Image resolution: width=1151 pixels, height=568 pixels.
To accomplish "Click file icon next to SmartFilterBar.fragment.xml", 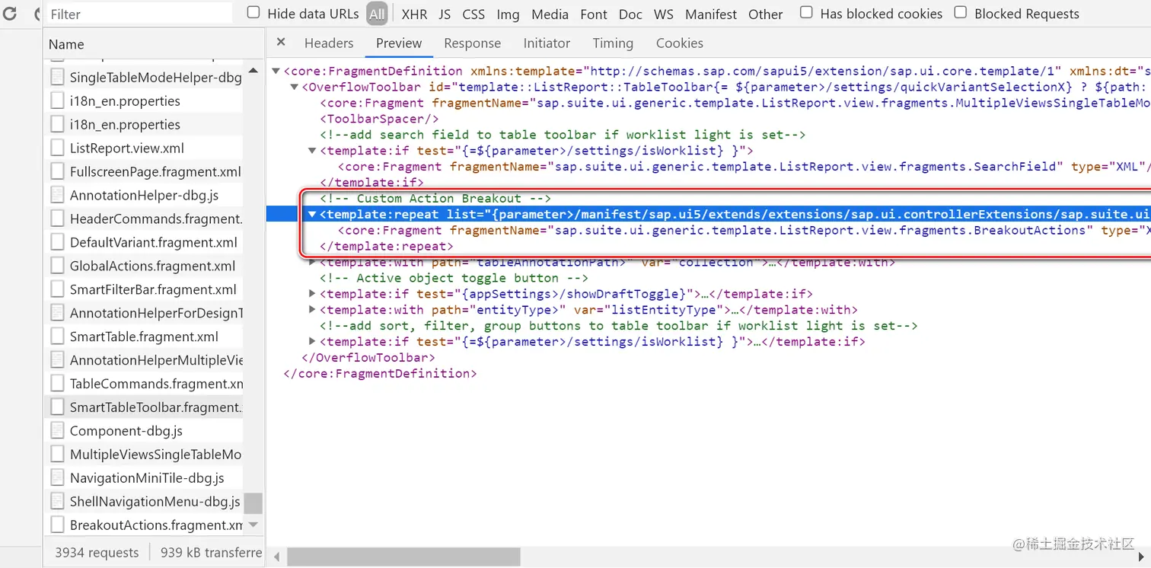I will tap(57, 289).
